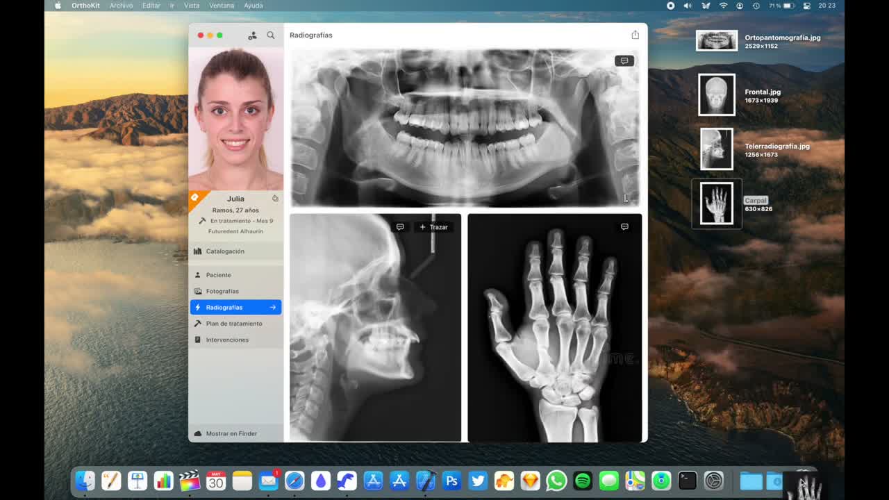
Task: Open Twitter from the Dock
Action: coord(478,481)
